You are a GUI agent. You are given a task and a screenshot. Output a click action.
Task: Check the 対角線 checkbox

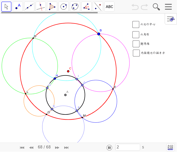[136, 44]
